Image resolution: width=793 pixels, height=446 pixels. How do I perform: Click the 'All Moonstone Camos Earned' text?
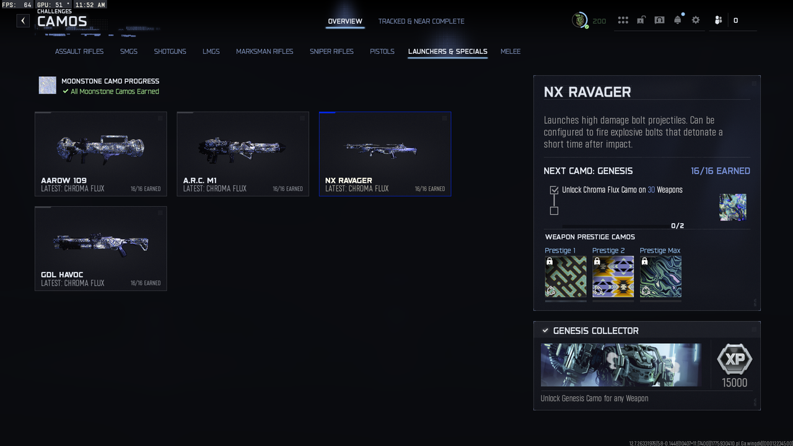115,92
